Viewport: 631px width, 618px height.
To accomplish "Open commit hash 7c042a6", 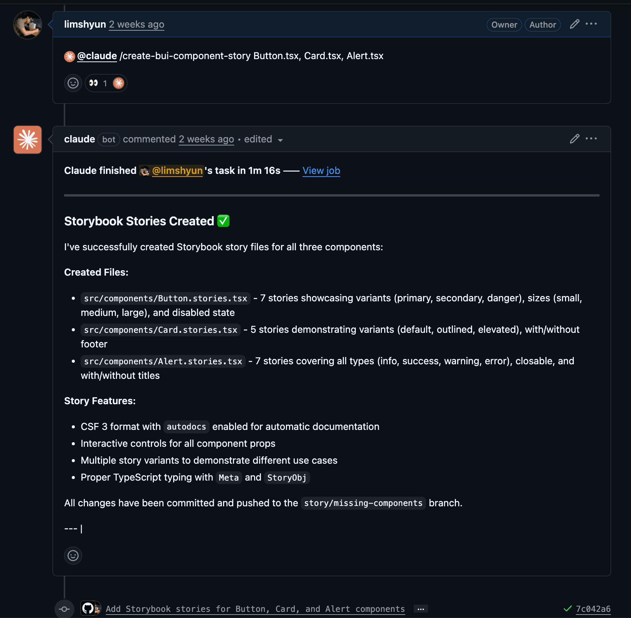I will pos(593,609).
